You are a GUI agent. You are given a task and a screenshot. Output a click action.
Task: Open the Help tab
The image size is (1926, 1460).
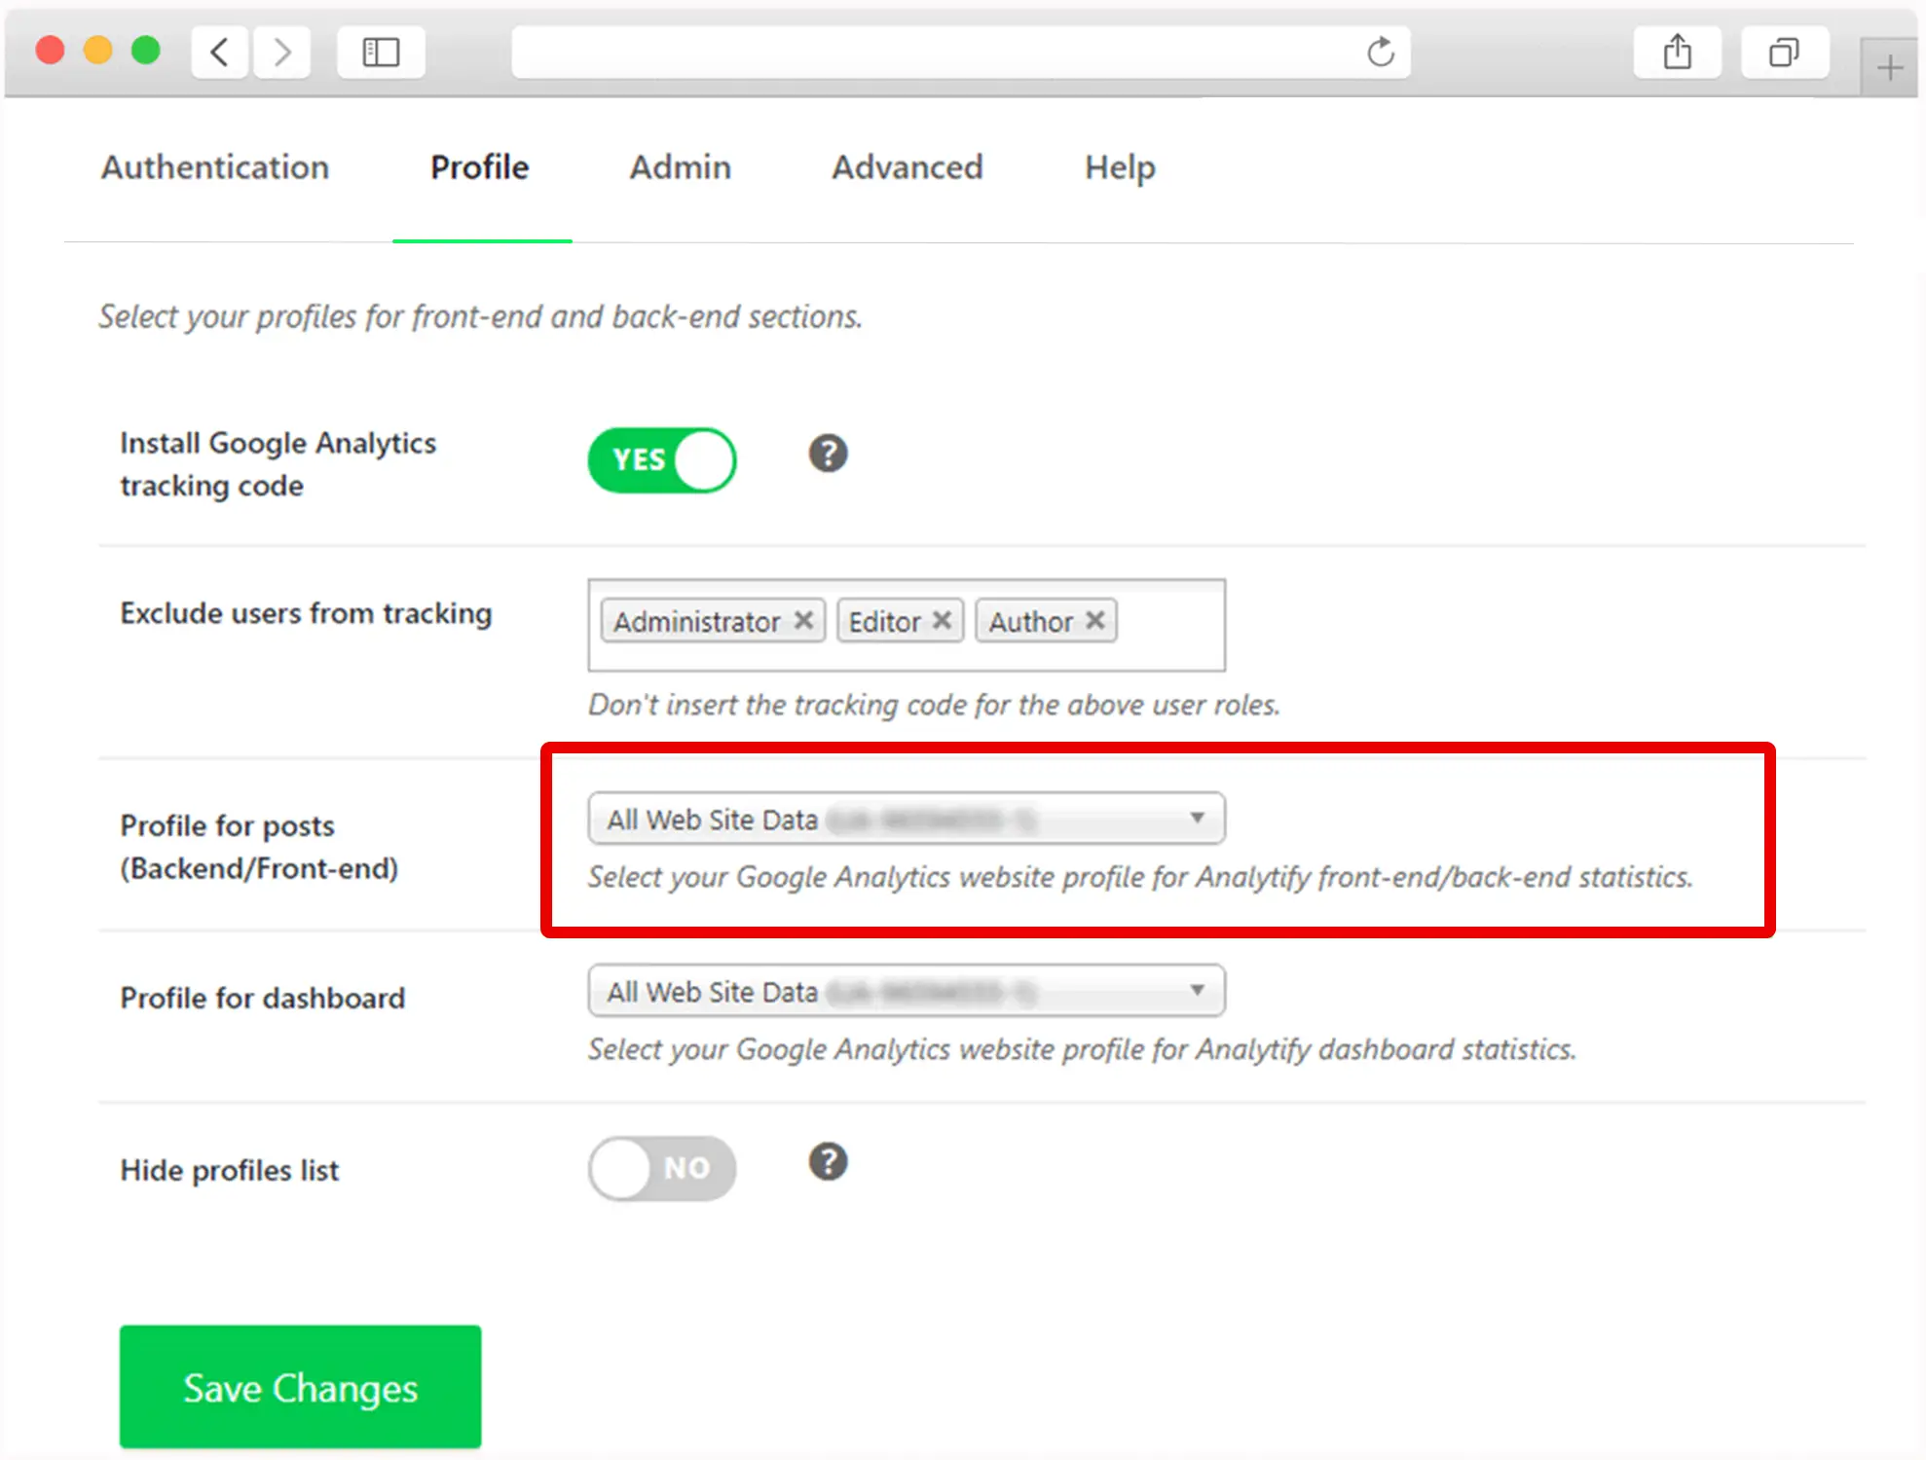[1120, 167]
